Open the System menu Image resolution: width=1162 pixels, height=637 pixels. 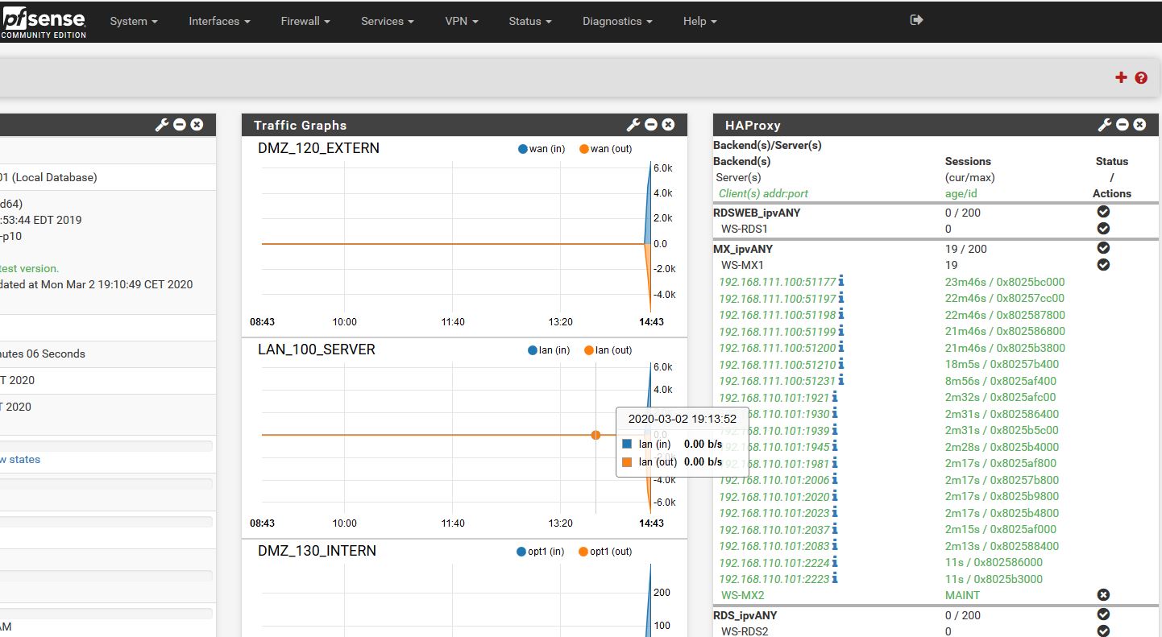(134, 21)
